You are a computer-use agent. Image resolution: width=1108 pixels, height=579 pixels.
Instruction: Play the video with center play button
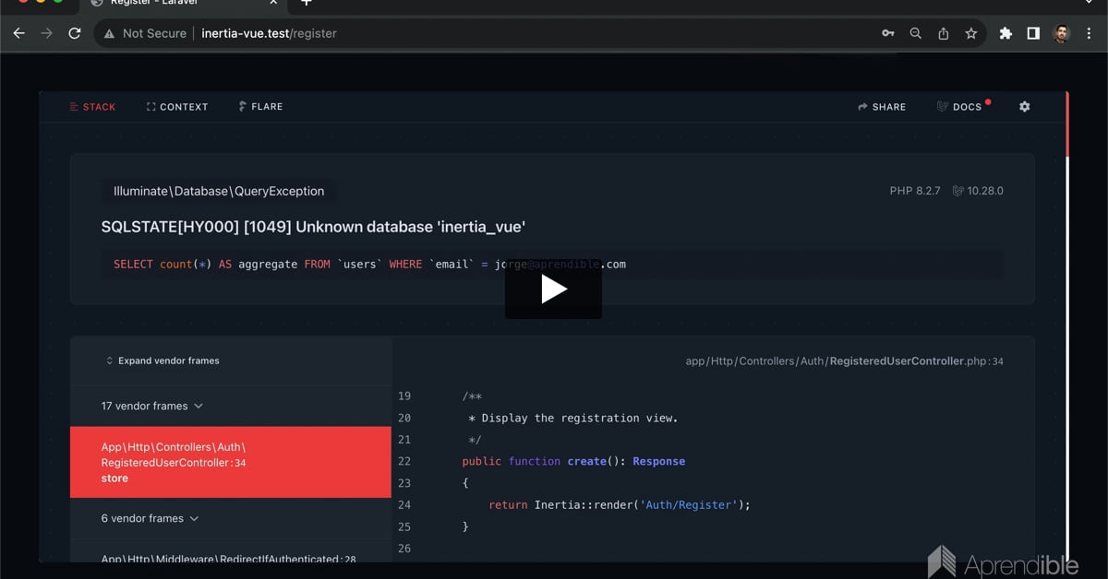553,289
